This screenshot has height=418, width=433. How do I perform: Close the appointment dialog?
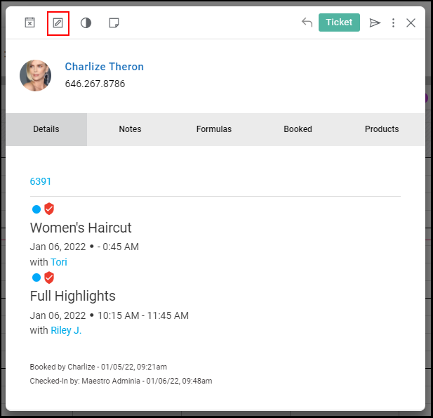411,23
